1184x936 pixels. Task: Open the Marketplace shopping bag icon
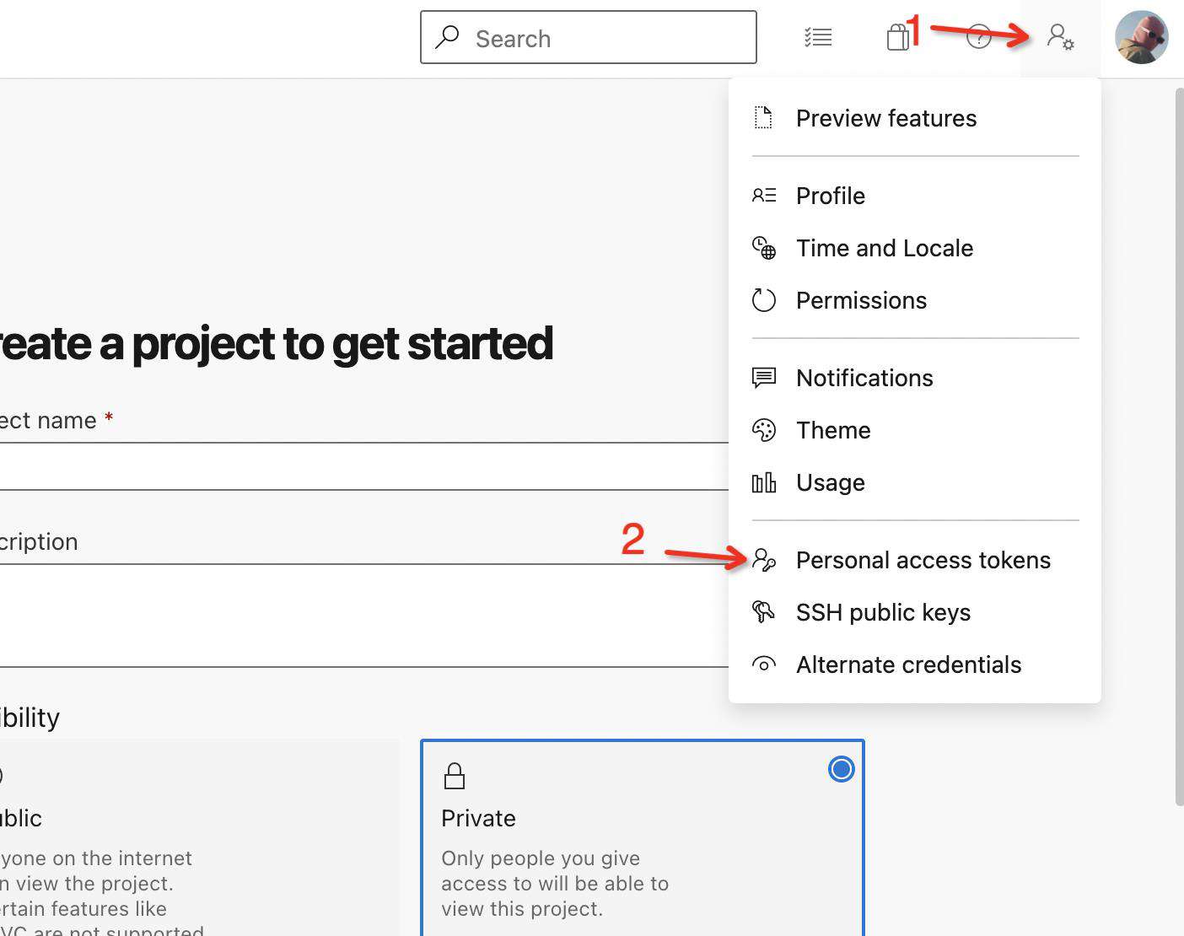898,36
